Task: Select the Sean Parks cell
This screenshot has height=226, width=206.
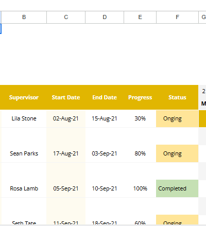Action: 24,153
